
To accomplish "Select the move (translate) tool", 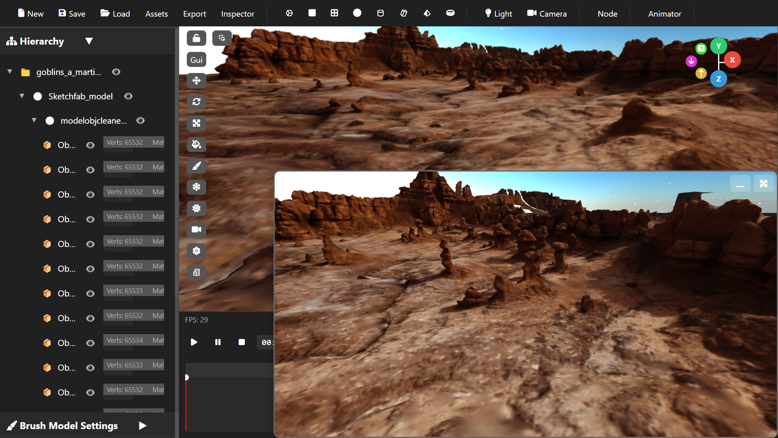I will pyautogui.click(x=197, y=81).
